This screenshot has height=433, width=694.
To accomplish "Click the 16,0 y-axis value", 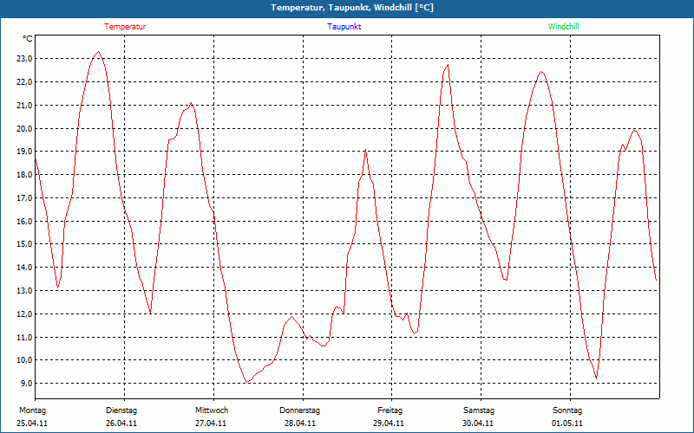I will [x=25, y=221].
